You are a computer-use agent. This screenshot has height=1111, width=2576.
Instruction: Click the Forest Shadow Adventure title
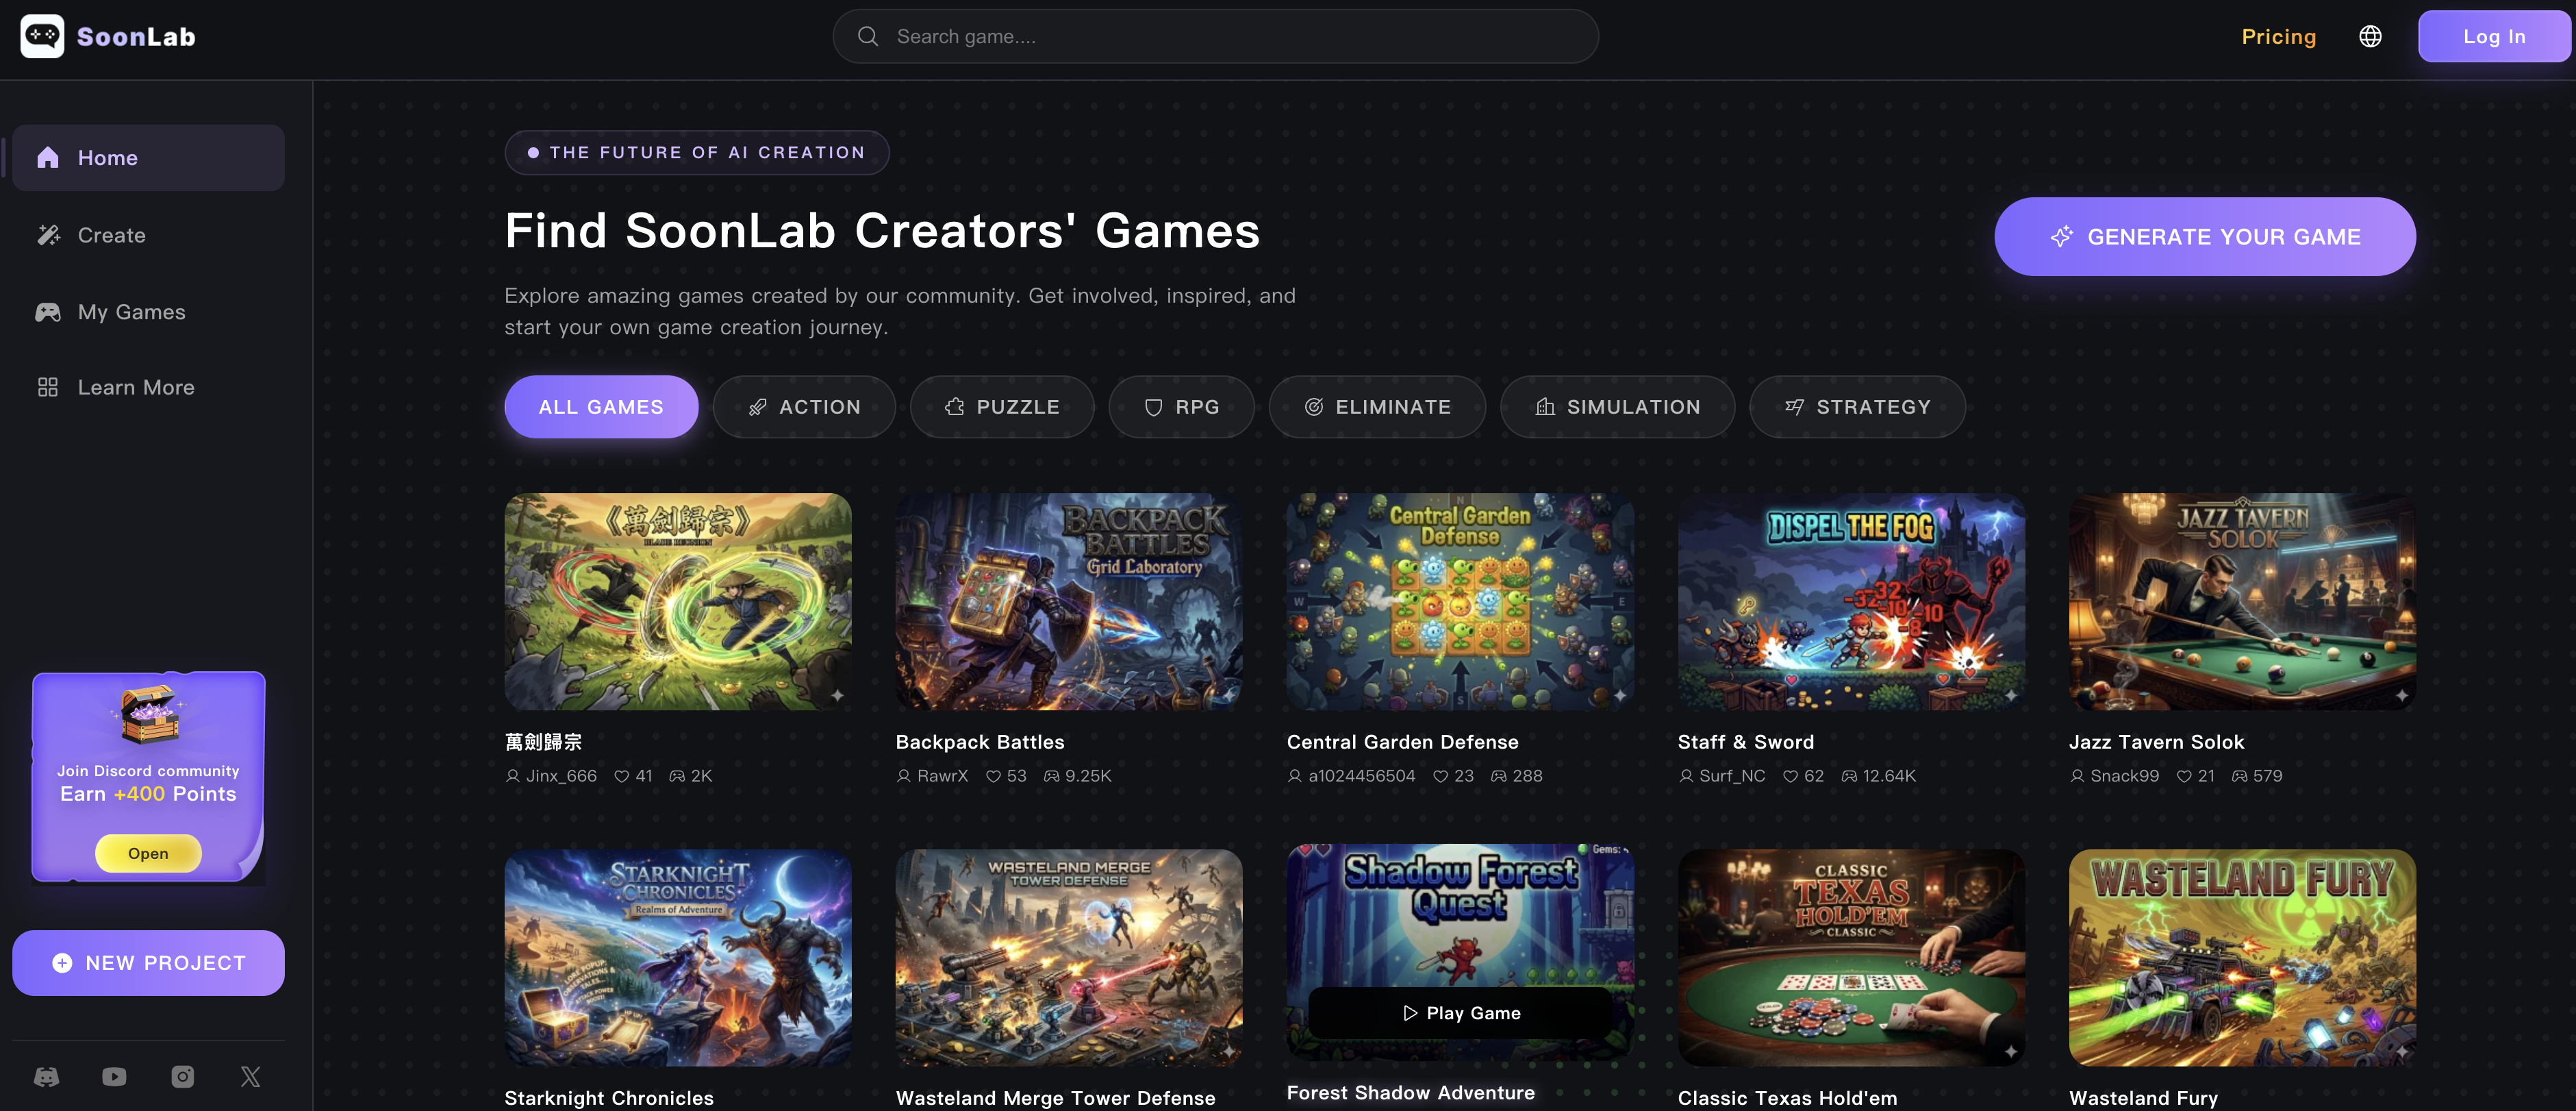[1410, 1093]
